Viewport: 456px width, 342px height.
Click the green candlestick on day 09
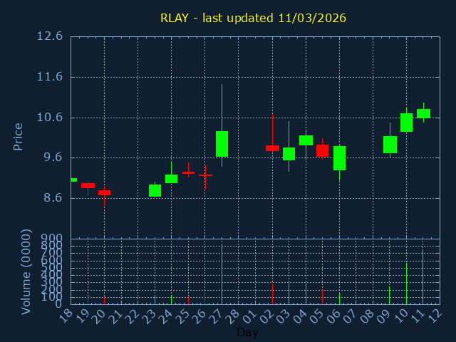click(390, 145)
